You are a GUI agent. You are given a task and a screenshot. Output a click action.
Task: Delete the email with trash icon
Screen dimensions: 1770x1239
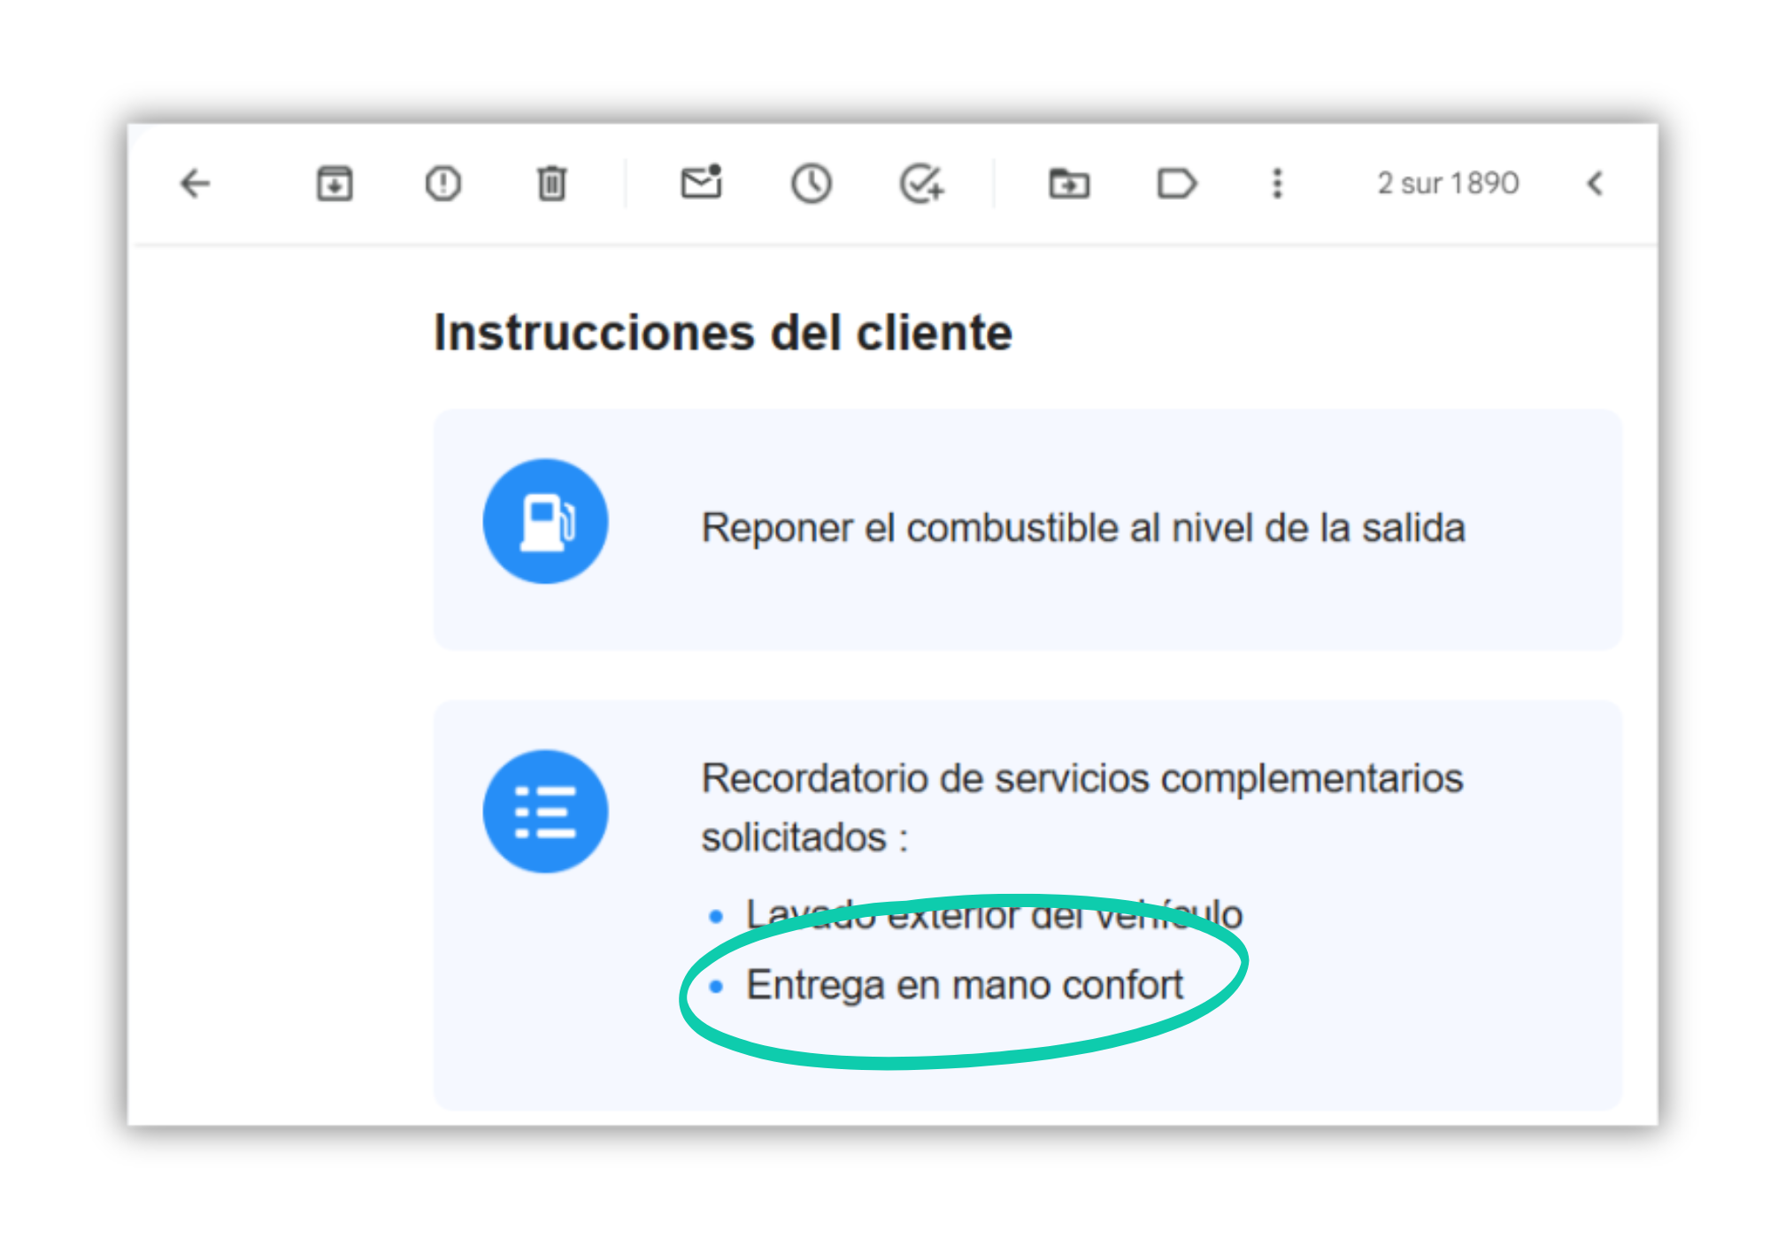click(551, 184)
